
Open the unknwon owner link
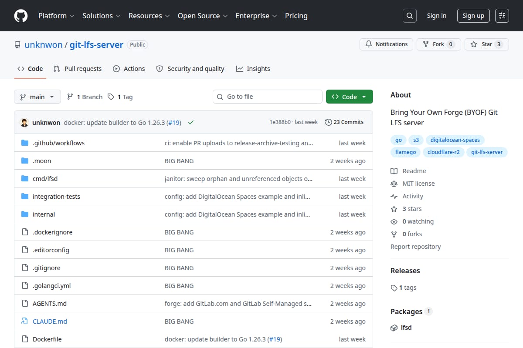click(x=44, y=45)
